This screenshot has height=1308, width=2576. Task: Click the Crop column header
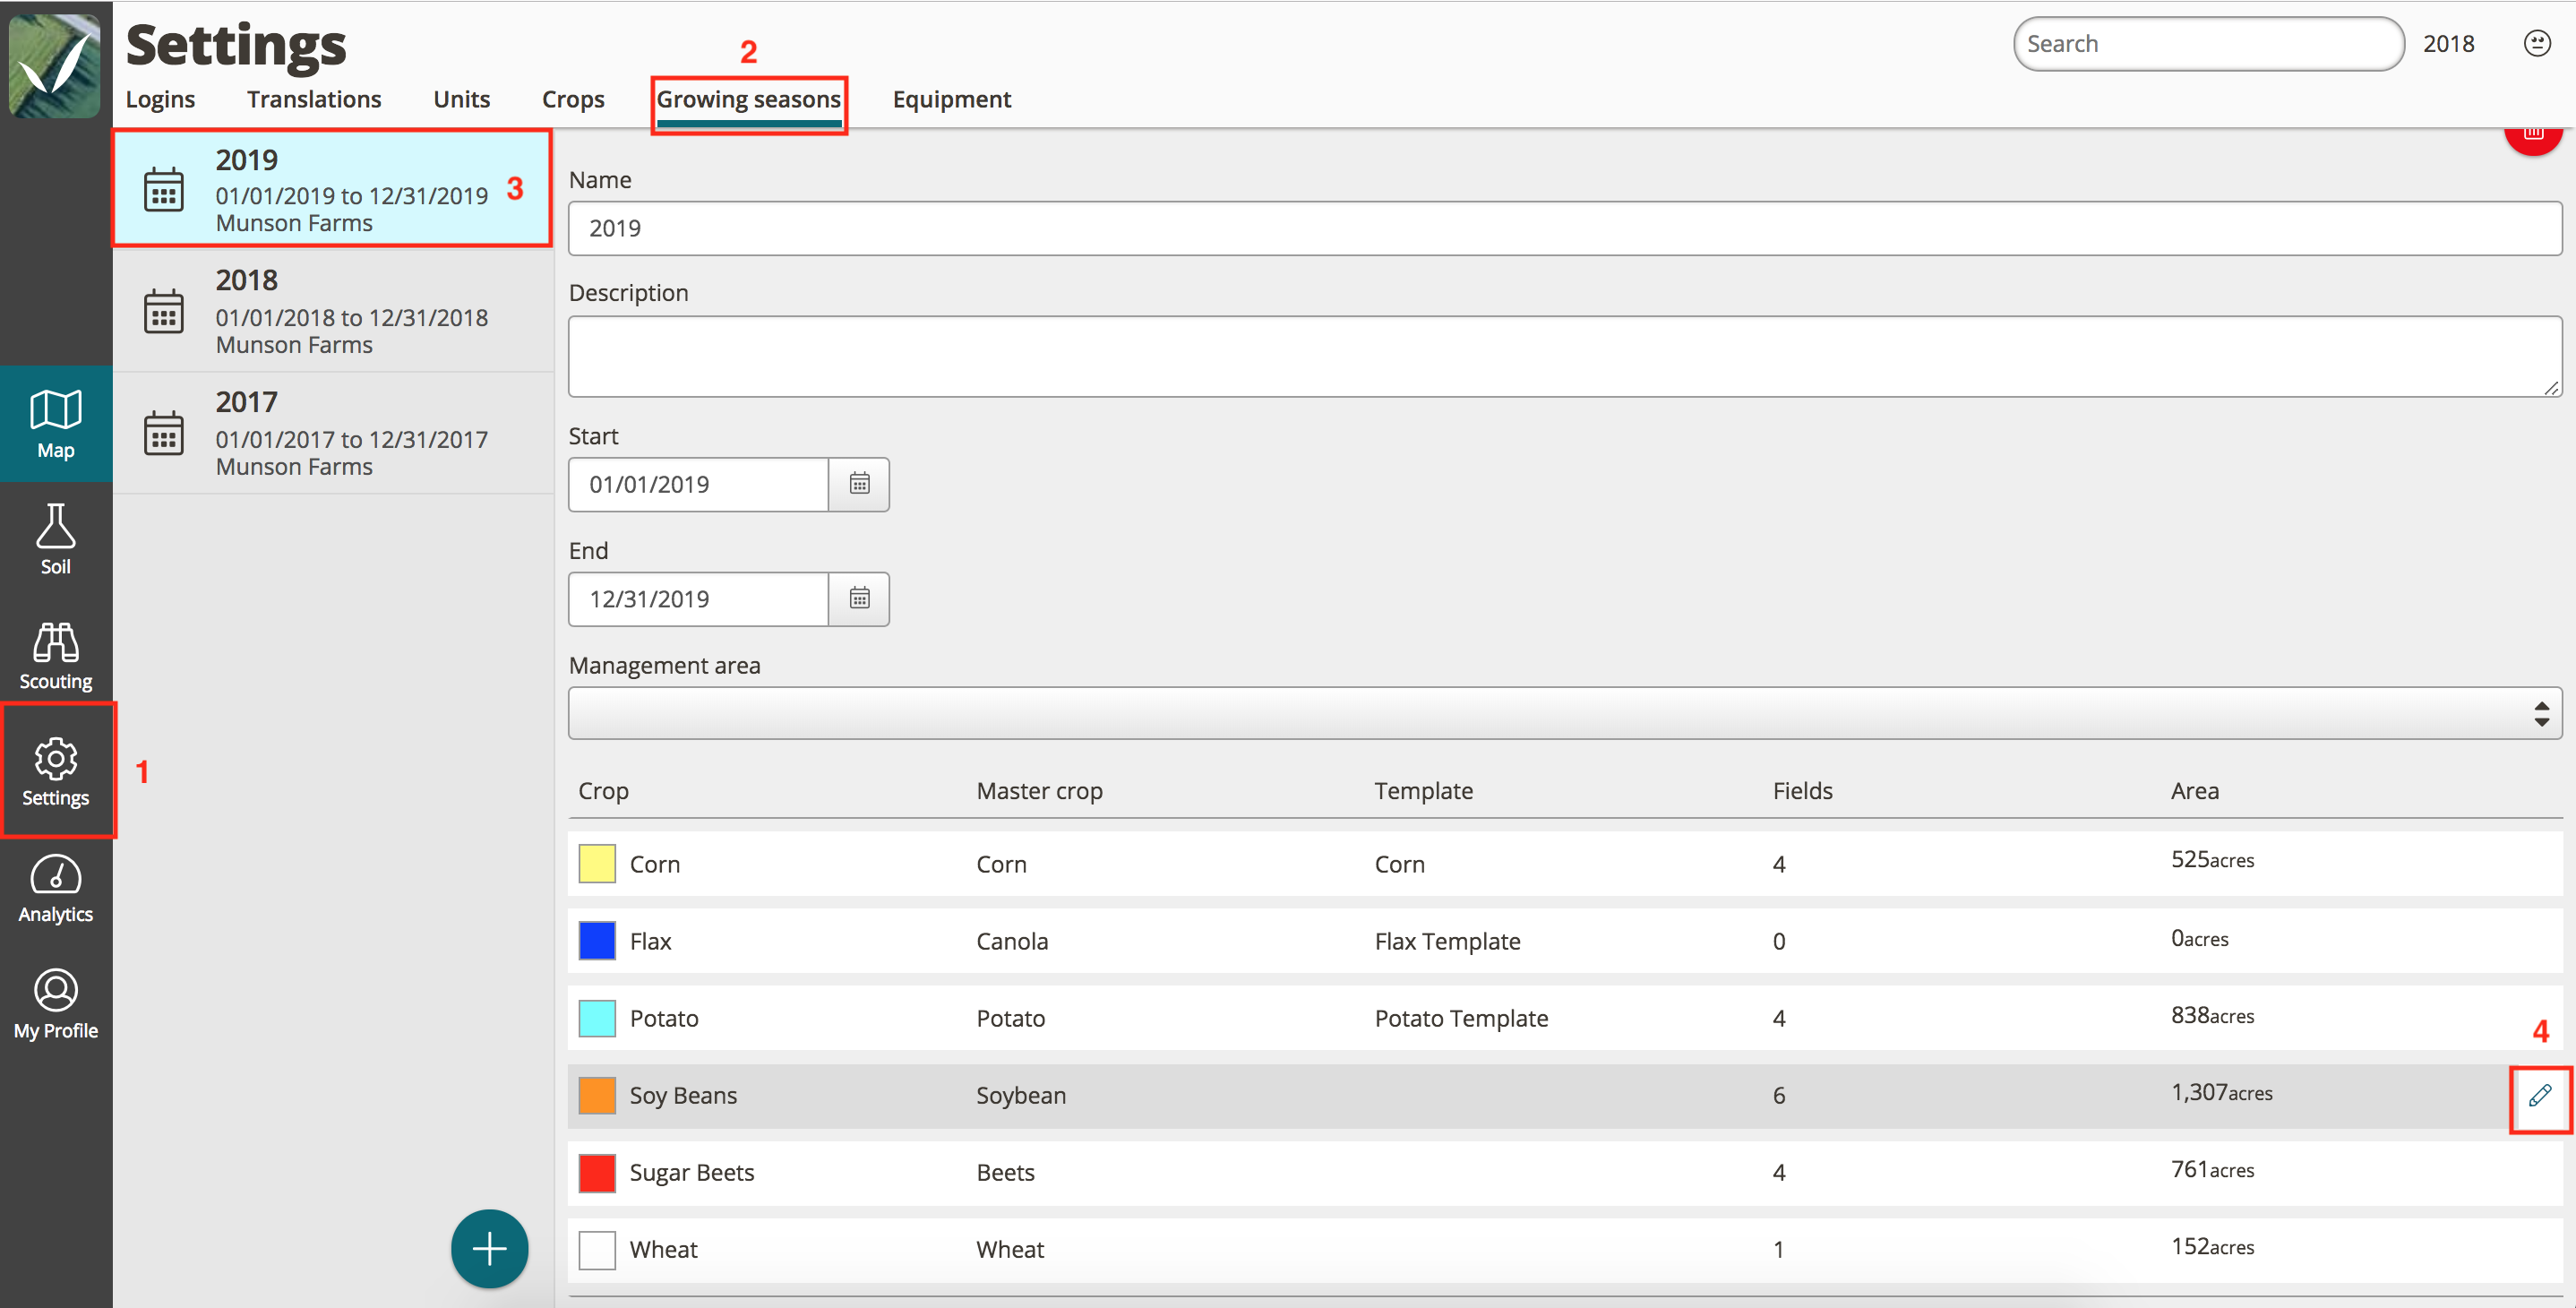click(x=603, y=791)
